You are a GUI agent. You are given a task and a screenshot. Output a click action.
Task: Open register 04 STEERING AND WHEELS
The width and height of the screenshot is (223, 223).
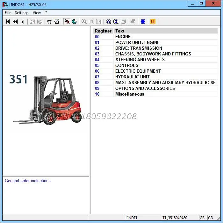pyautogui.click(x=155, y=60)
